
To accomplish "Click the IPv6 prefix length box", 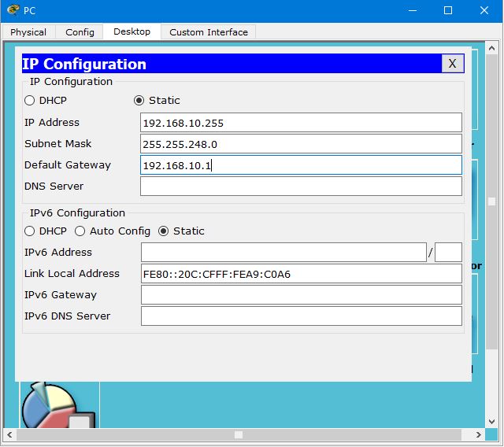I will (x=448, y=253).
